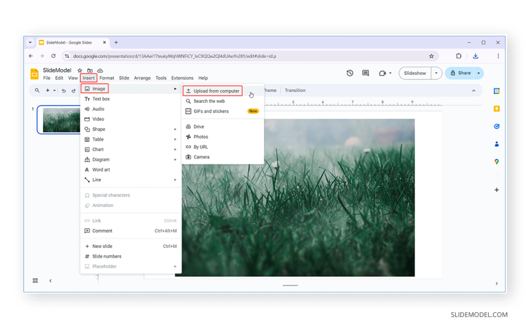Image resolution: width=529 pixels, height=328 pixels.
Task: Select Upload from computer option
Action: coord(216,91)
